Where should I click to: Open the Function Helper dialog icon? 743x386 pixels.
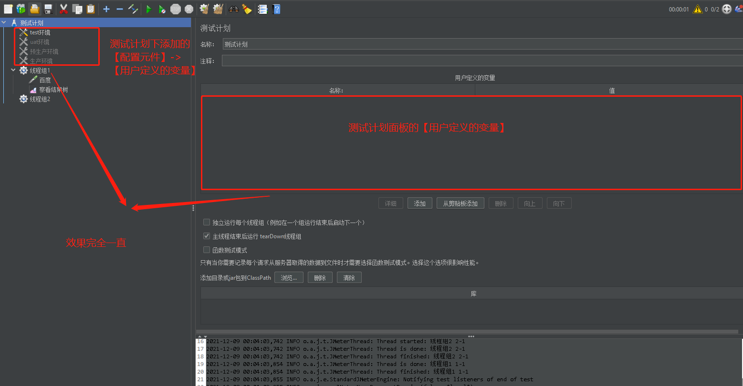(262, 9)
